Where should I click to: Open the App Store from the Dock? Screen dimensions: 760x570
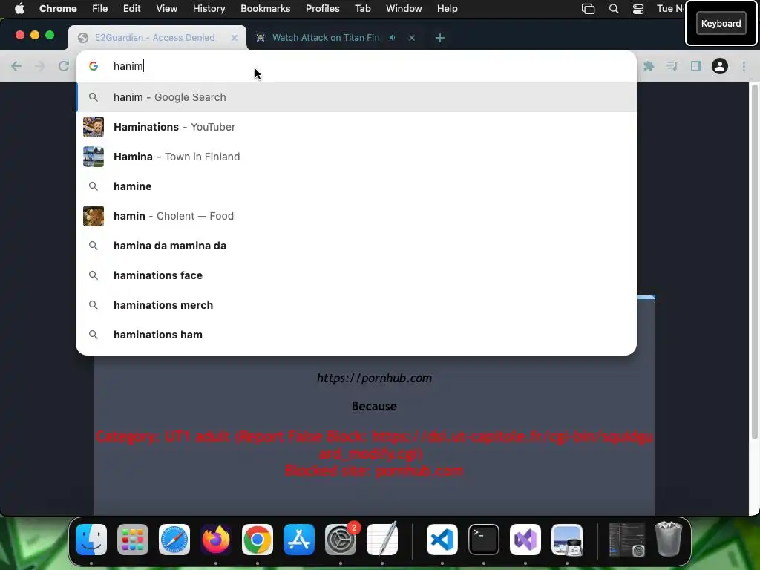[299, 540]
